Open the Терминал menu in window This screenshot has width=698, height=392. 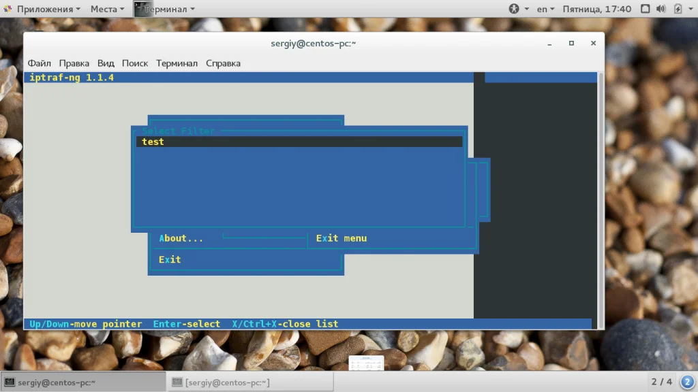[177, 63]
